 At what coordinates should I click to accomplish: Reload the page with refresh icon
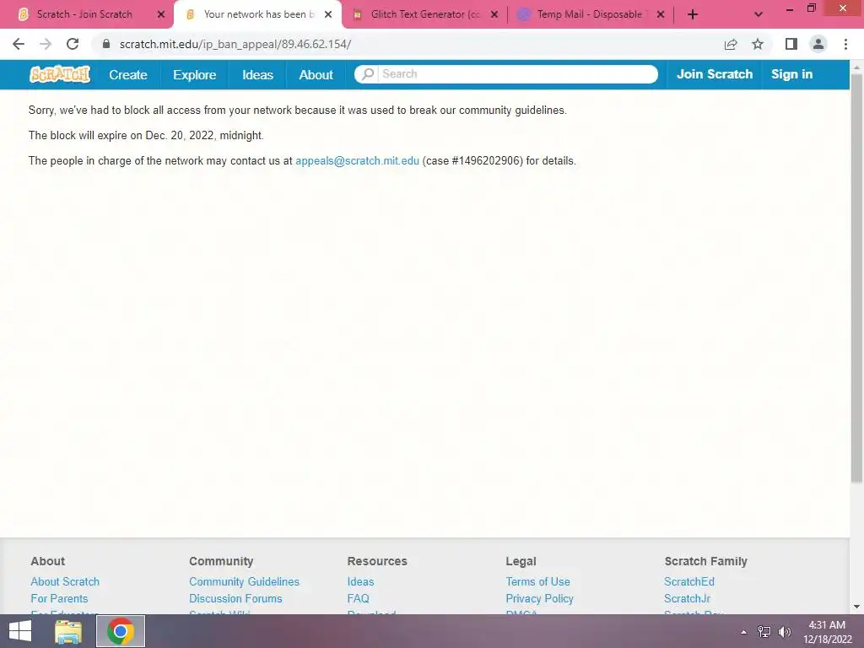[x=73, y=44]
